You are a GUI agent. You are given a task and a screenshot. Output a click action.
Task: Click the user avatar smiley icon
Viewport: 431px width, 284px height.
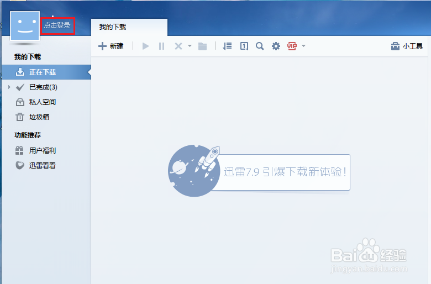pyautogui.click(x=25, y=26)
